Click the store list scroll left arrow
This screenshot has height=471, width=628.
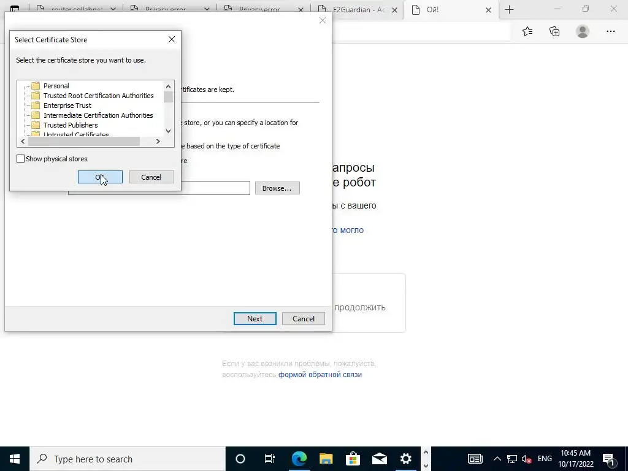pos(23,142)
